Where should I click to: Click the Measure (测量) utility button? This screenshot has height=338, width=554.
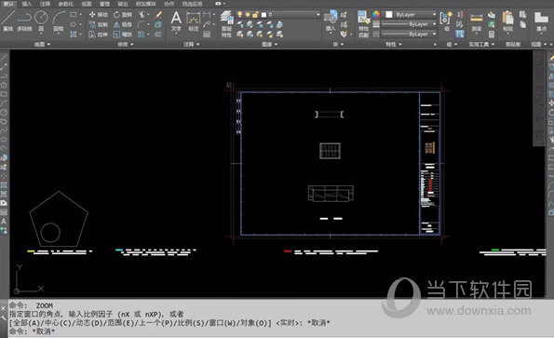(477, 21)
